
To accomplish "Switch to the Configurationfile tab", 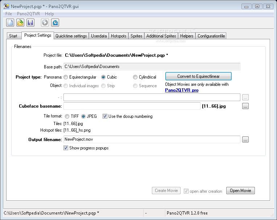I will pyautogui.click(x=211, y=36).
